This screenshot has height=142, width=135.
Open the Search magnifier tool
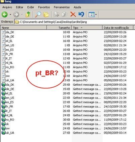point(38,15)
